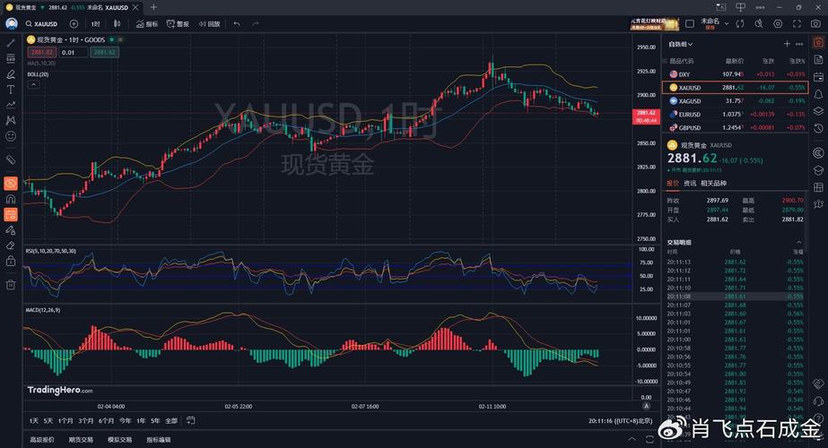
Task: Open the 1时 timeframe dropdown
Action: 95,24
